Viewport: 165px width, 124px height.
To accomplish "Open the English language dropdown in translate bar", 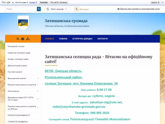I will (33, 2).
